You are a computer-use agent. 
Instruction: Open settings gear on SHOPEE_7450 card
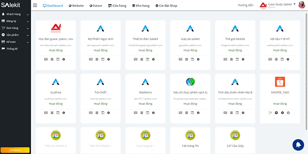282,113
